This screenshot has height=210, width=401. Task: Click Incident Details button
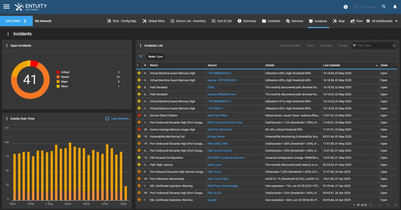[290, 45]
